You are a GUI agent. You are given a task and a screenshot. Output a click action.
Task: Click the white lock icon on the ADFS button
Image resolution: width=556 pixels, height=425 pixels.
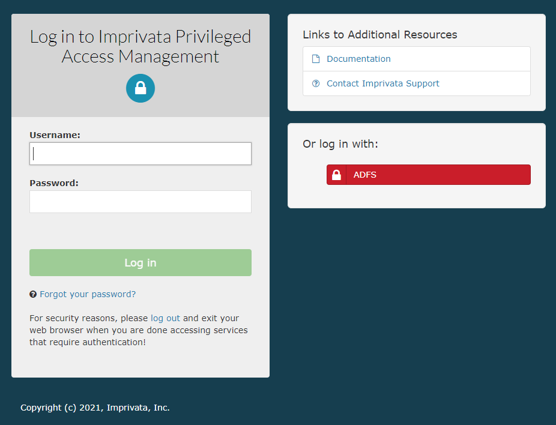(336, 175)
